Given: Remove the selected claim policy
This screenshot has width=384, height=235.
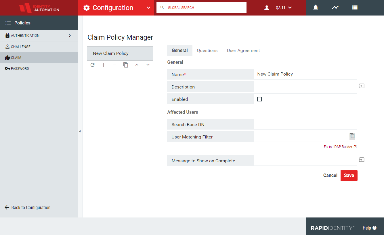Looking at the screenshot, I should [x=114, y=65].
